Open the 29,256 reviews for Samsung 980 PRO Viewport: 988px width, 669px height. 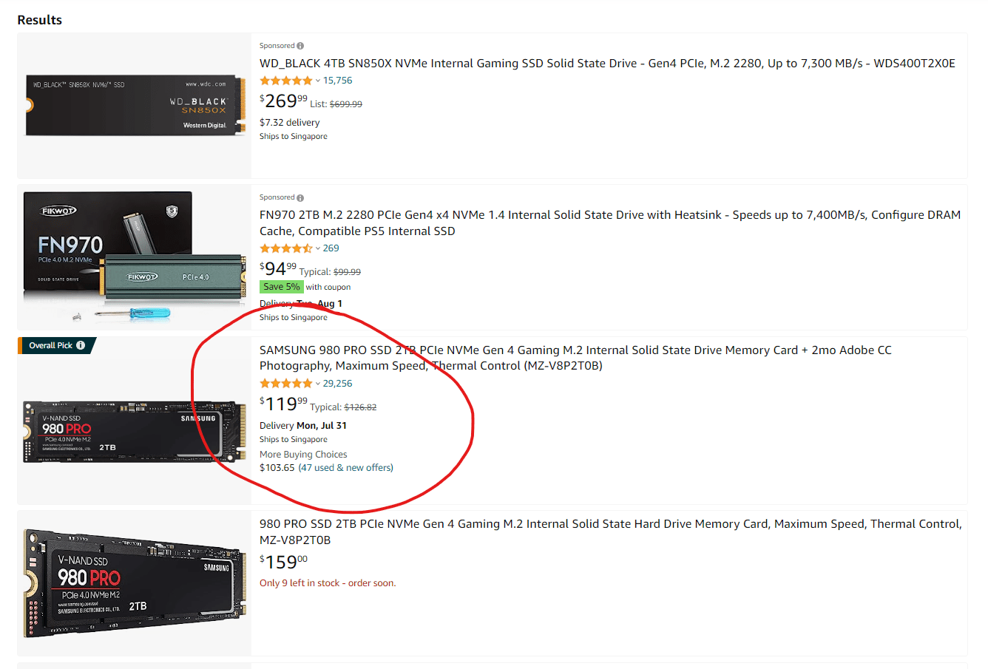click(x=337, y=383)
